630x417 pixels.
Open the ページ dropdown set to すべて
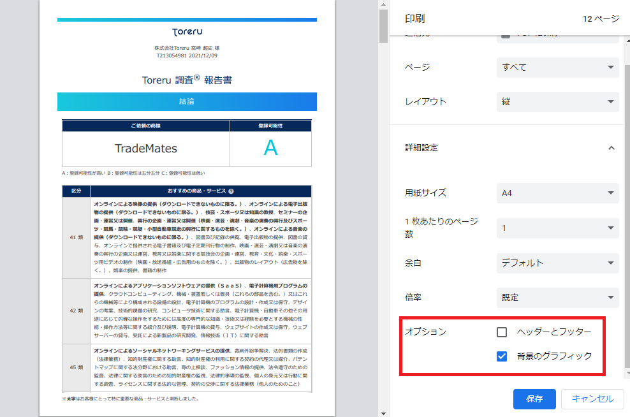558,68
